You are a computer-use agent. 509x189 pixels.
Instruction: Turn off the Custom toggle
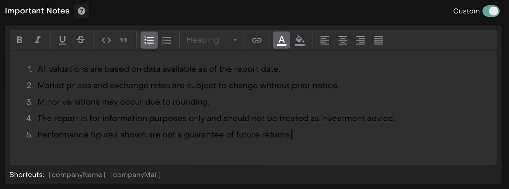[x=491, y=11]
